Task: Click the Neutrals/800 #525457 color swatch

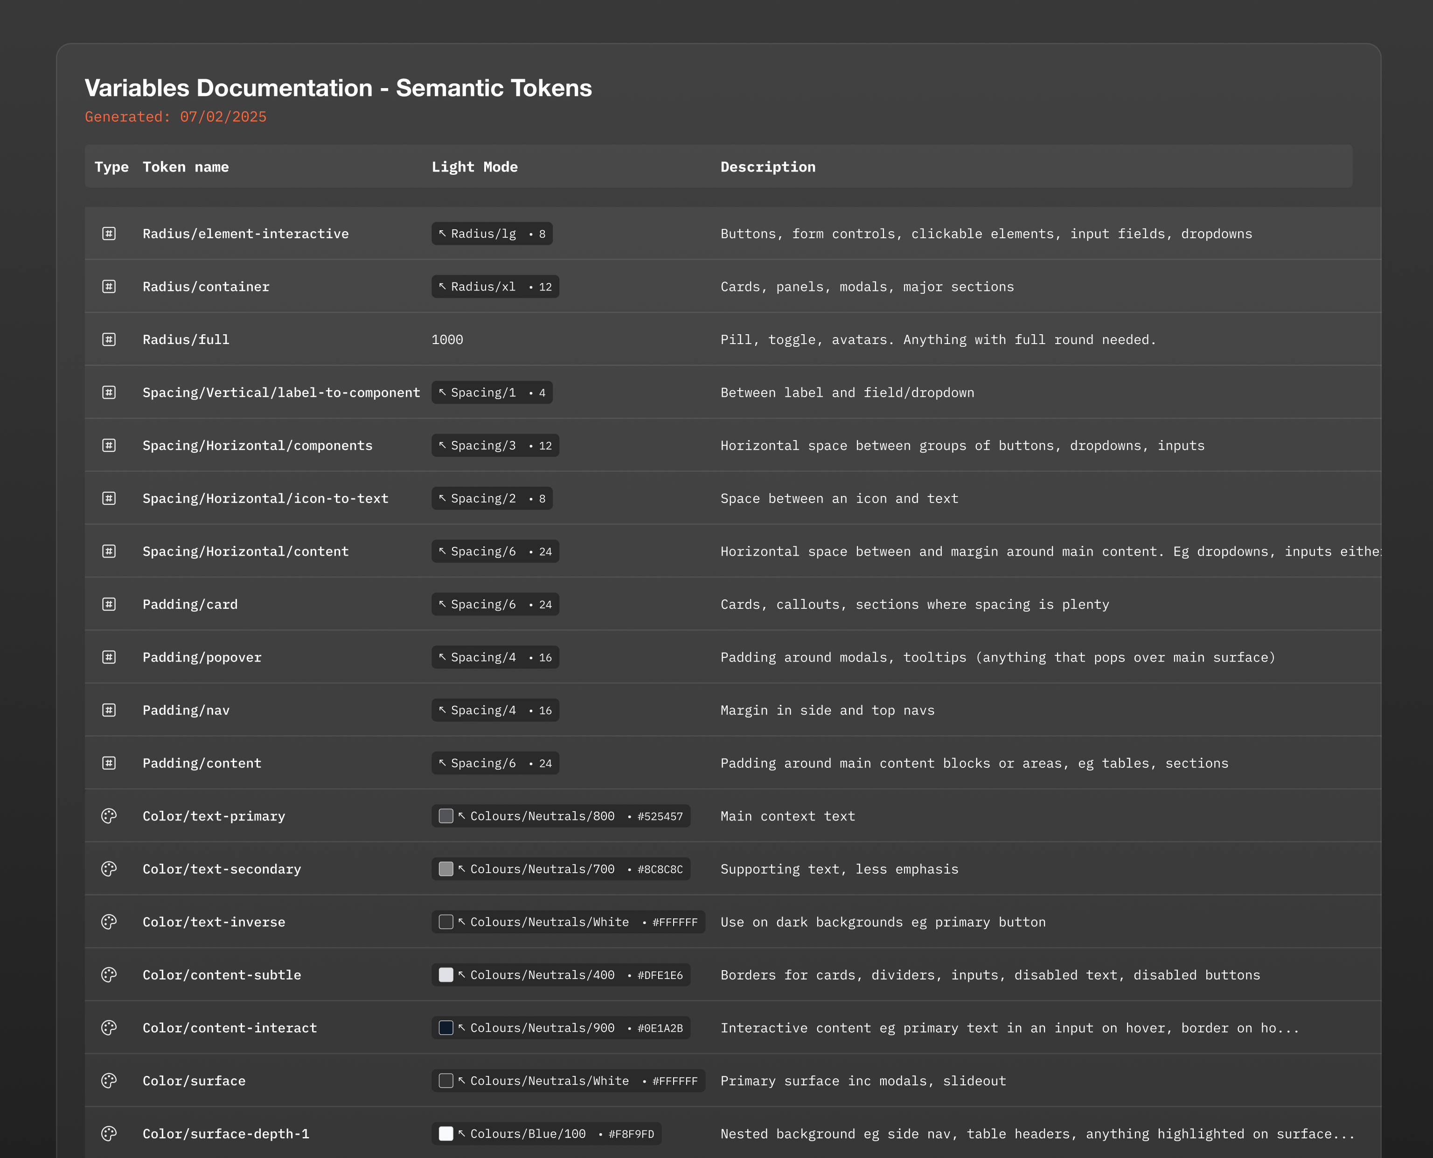Action: pos(446,816)
